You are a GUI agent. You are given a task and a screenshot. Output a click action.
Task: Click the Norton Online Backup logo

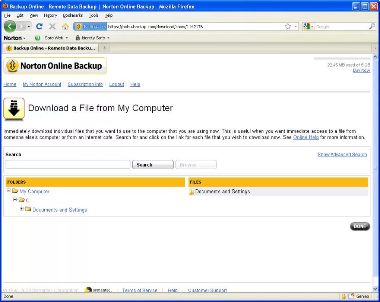click(55, 65)
